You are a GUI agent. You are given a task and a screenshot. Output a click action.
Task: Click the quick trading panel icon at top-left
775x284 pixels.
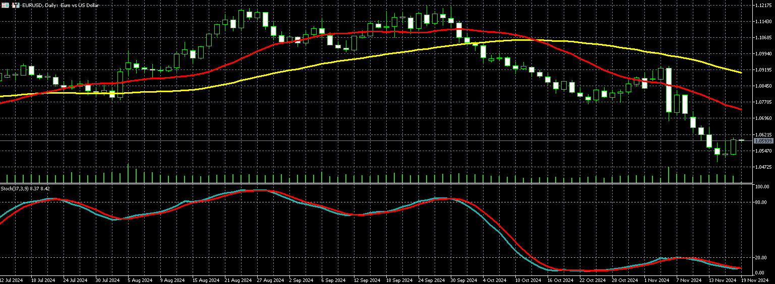(x=5, y=5)
